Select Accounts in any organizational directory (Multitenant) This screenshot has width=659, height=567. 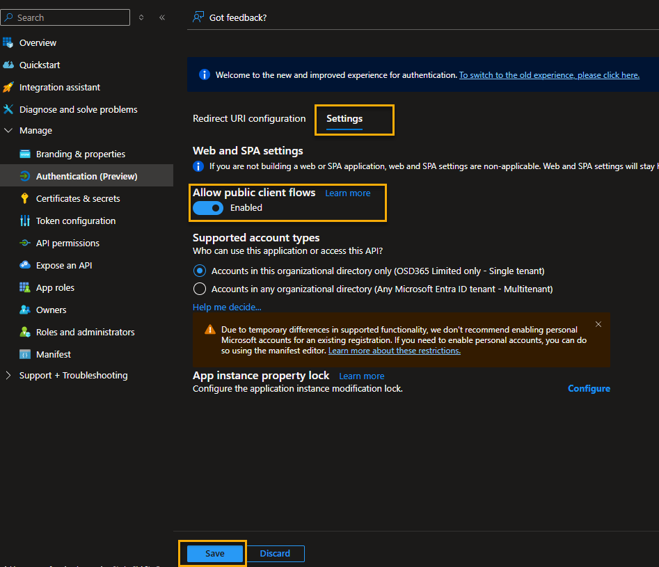click(200, 289)
